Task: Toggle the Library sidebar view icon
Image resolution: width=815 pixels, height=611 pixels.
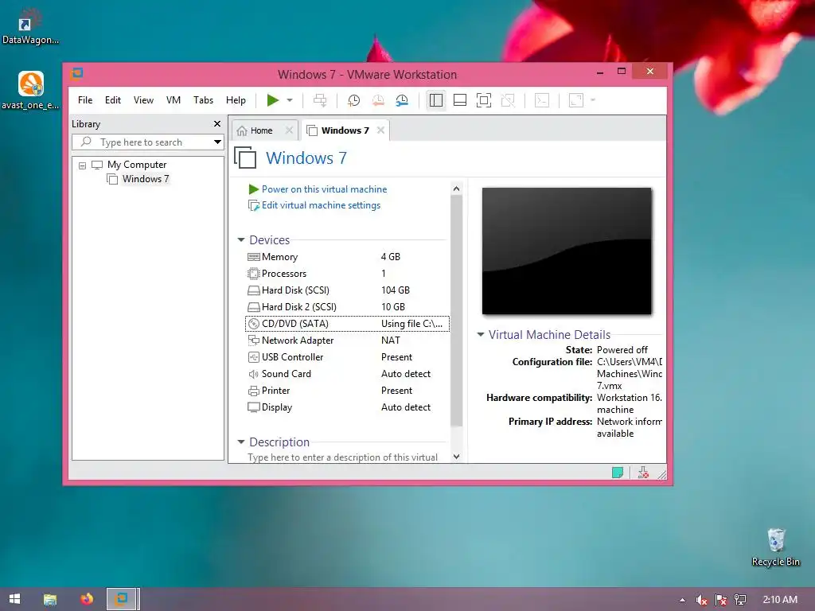Action: click(x=436, y=100)
